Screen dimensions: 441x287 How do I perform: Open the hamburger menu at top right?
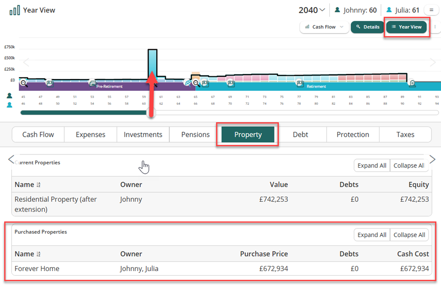pyautogui.click(x=431, y=10)
